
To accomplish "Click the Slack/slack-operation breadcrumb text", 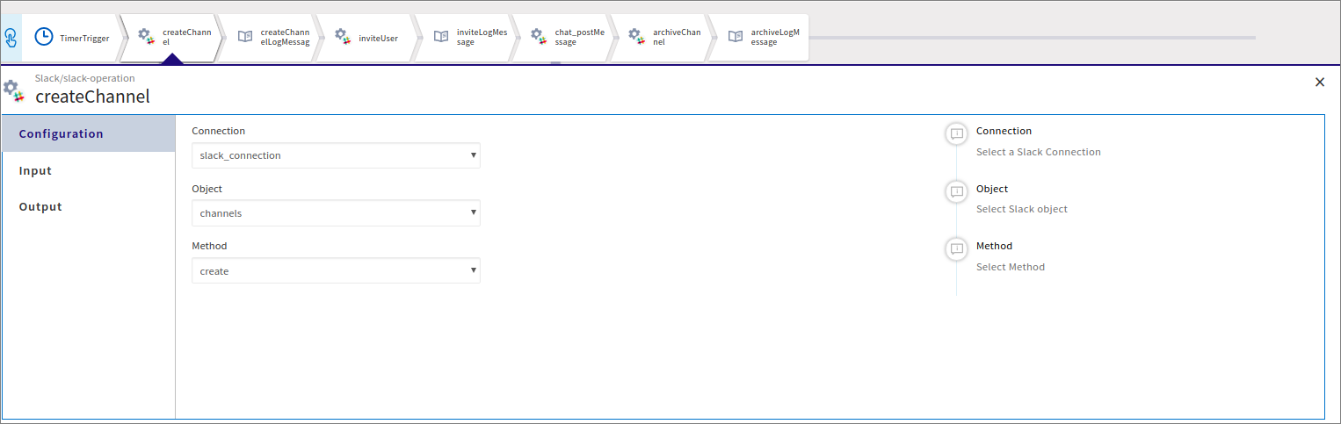I will (85, 78).
